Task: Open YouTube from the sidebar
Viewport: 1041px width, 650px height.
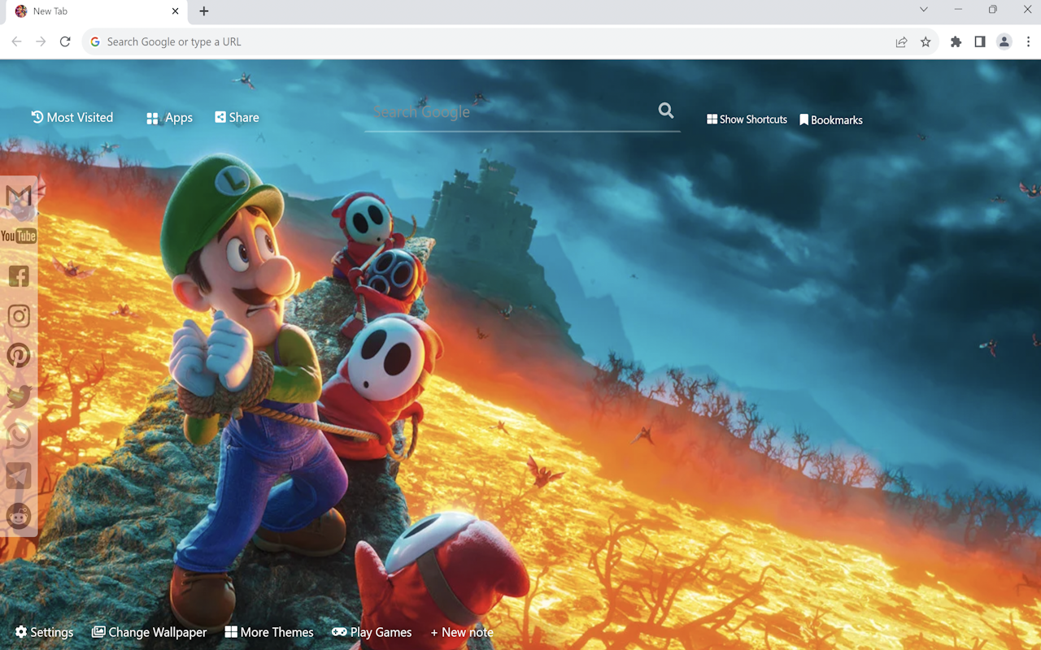Action: tap(19, 236)
